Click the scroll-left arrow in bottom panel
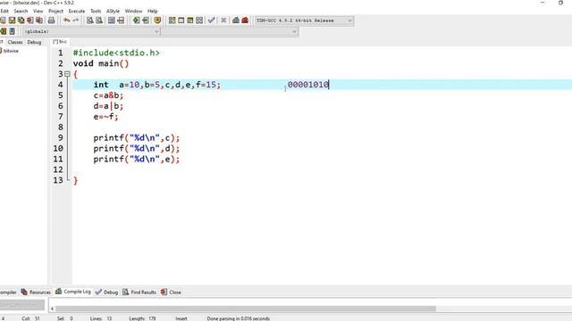The width and height of the screenshot is (572, 321). click(52, 309)
